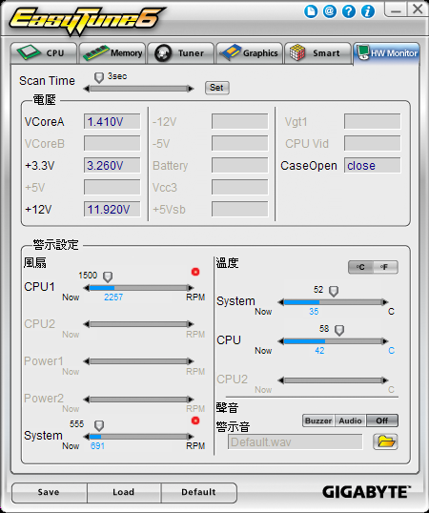The width and height of the screenshot is (429, 513).
Task: Click the CPU temperature reading 42
Action: 319,351
